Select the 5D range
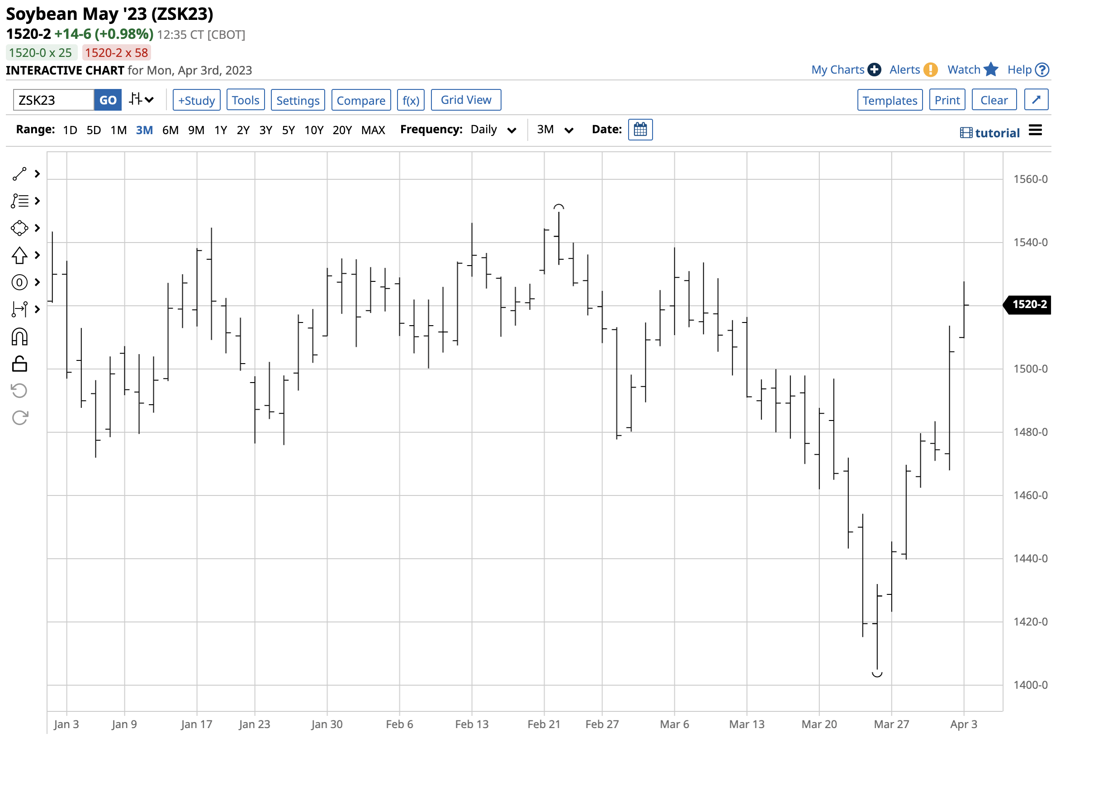The image size is (1098, 785). coord(94,130)
